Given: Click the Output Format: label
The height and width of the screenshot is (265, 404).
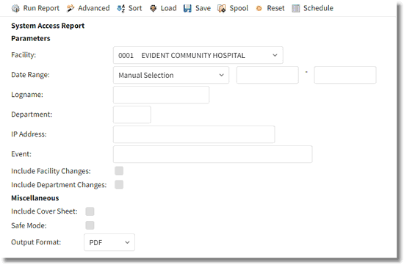Looking at the screenshot, I should 36,242.
